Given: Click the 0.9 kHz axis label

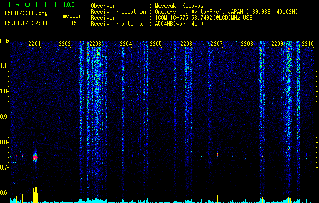Looking at the screenshot, I should tap(4, 117).
